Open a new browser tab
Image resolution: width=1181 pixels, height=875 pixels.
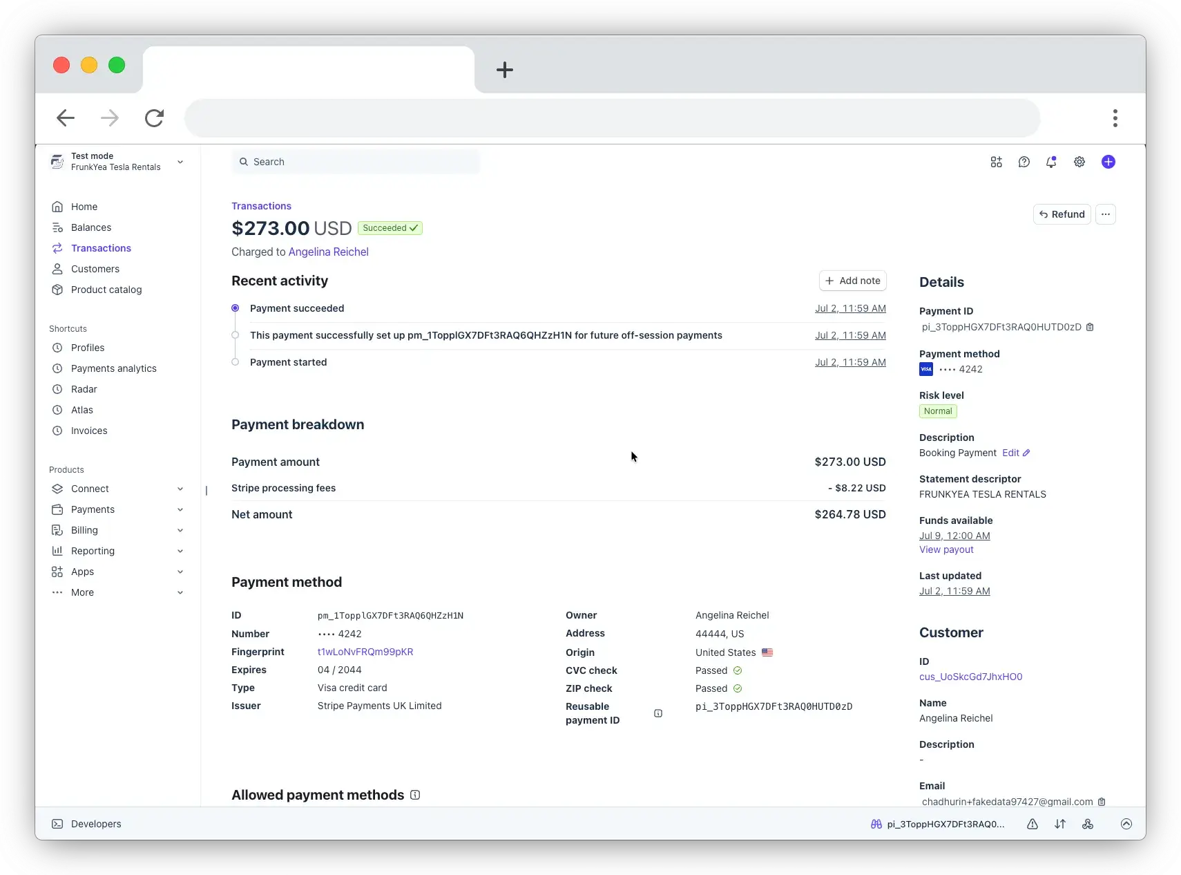pos(505,69)
